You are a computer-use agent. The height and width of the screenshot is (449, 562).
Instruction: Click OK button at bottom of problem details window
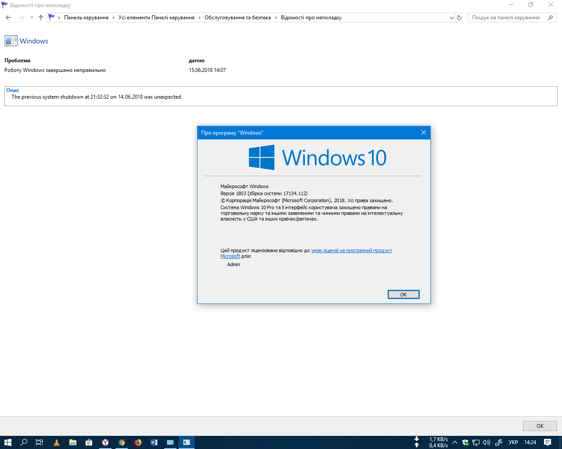pos(540,426)
